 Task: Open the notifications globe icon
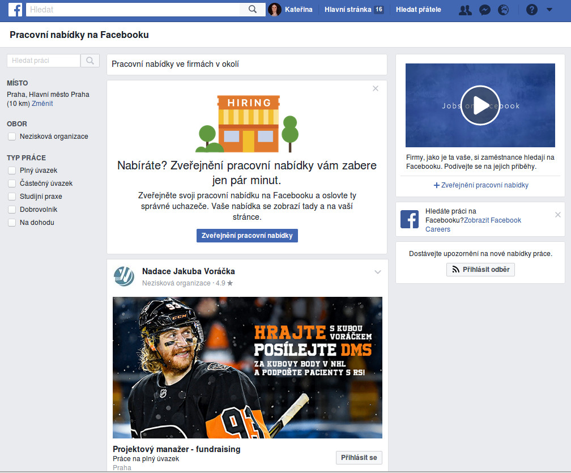coord(503,10)
